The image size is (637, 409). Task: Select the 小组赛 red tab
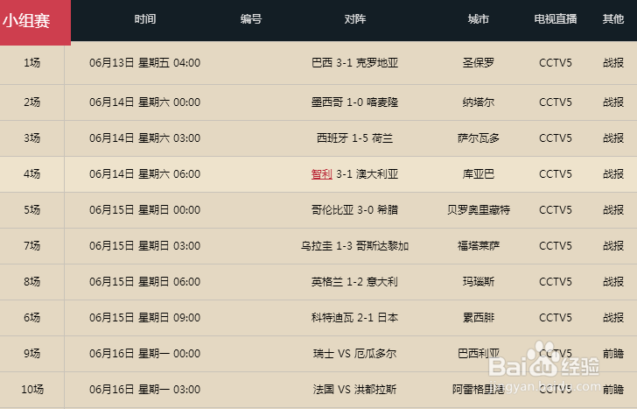pos(35,22)
